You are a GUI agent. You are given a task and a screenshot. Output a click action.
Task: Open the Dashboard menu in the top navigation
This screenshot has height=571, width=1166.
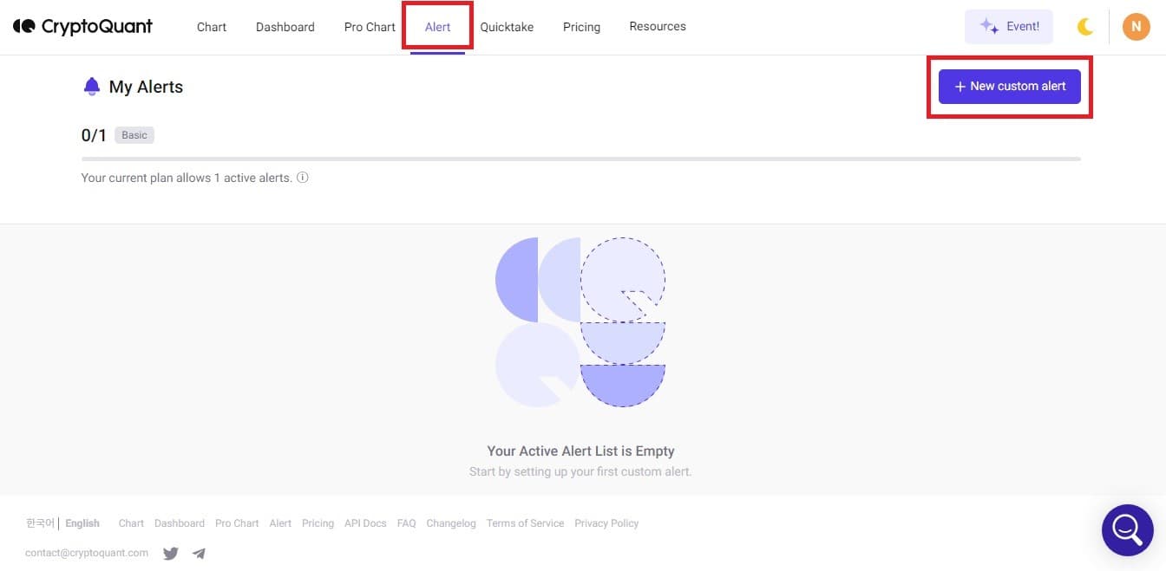(x=285, y=27)
